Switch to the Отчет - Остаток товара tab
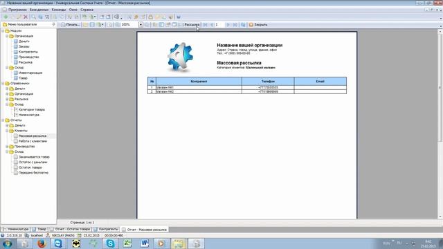 tap(70, 229)
